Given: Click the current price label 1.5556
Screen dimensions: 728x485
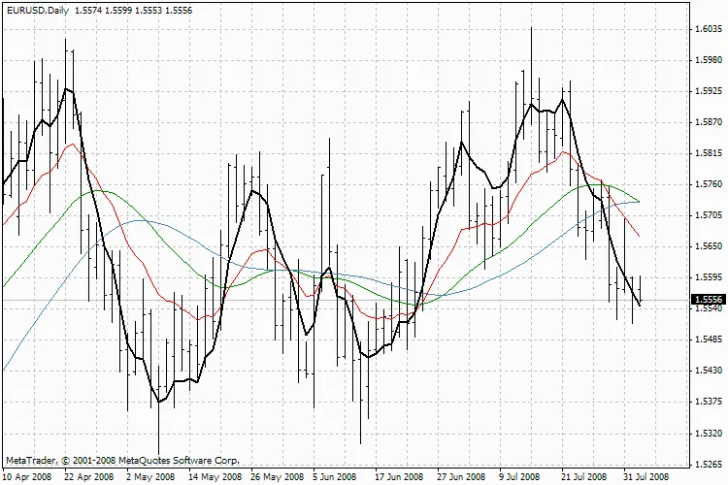Looking at the screenshot, I should (x=709, y=301).
